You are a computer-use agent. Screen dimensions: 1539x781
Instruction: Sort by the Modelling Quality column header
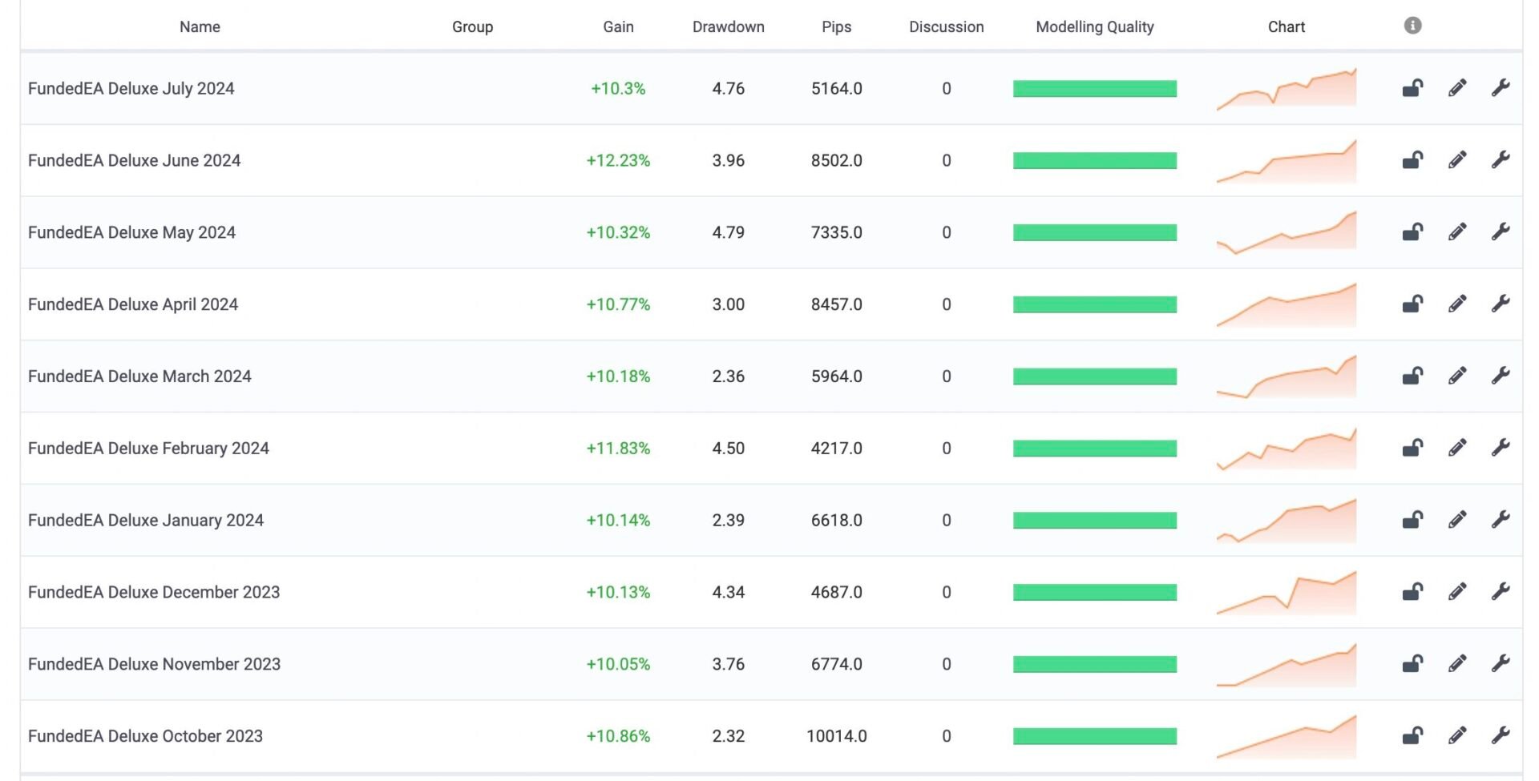[x=1094, y=26]
